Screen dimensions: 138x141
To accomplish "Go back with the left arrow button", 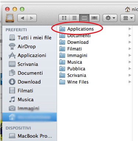I will point(22,18).
